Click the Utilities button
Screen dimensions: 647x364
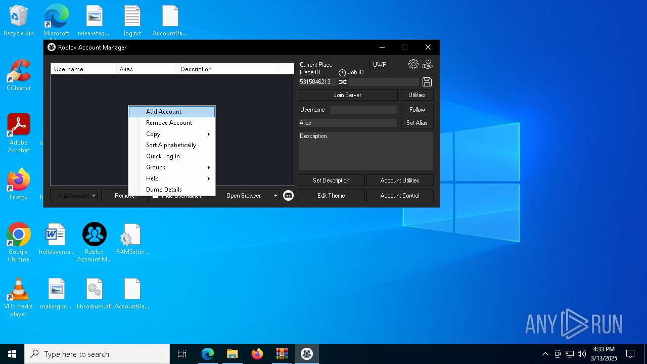(417, 95)
